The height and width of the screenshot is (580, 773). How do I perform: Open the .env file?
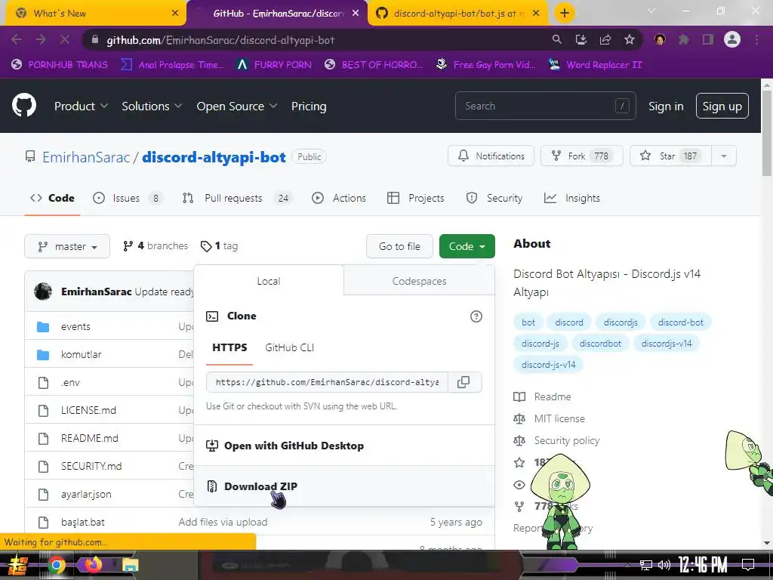70,382
